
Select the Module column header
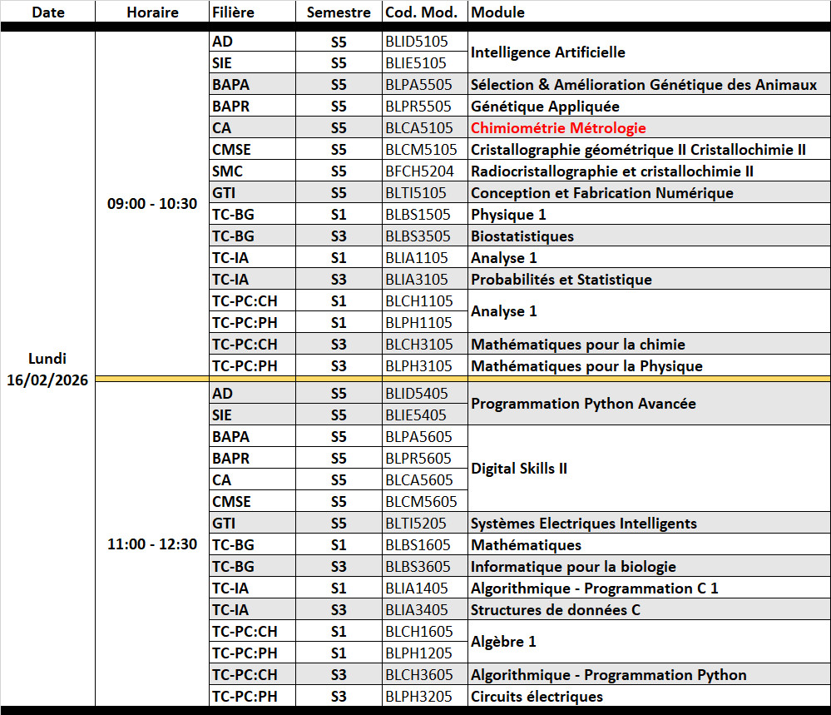[497, 12]
